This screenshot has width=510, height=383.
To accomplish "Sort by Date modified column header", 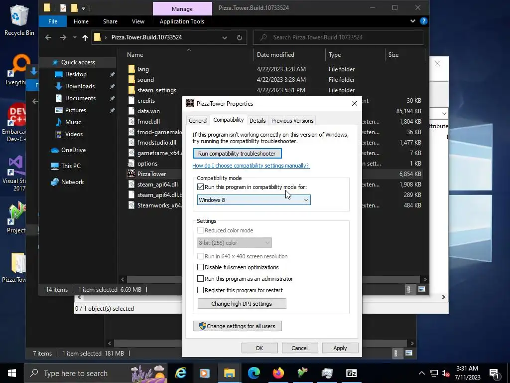I will tap(275, 55).
